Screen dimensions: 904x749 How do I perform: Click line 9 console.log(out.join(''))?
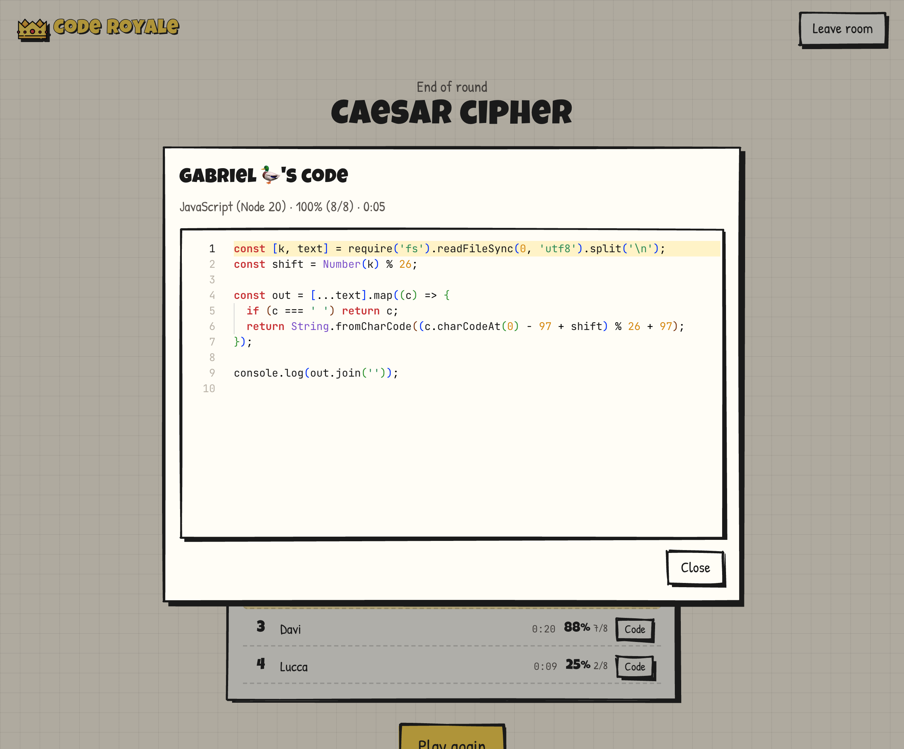tap(316, 373)
